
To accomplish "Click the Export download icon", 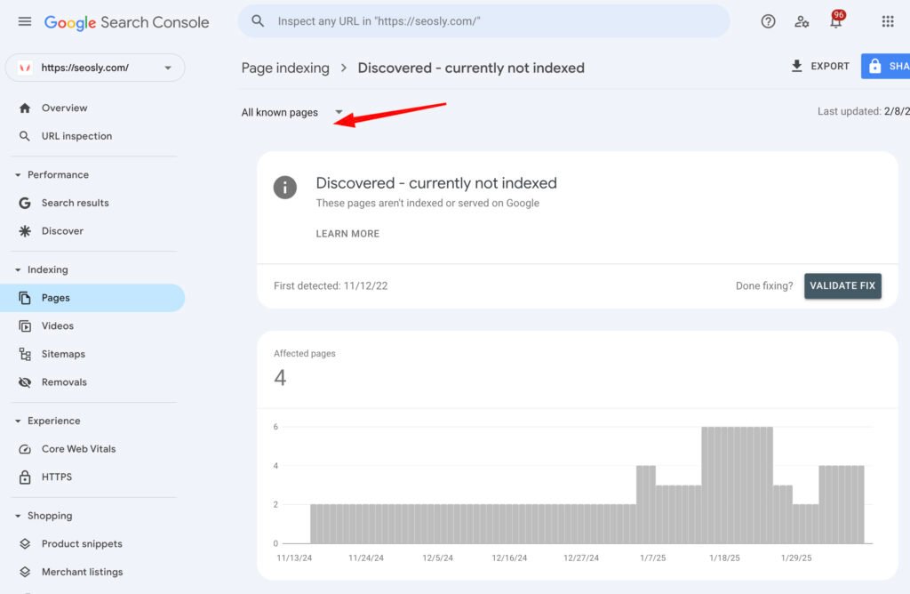I will point(797,67).
